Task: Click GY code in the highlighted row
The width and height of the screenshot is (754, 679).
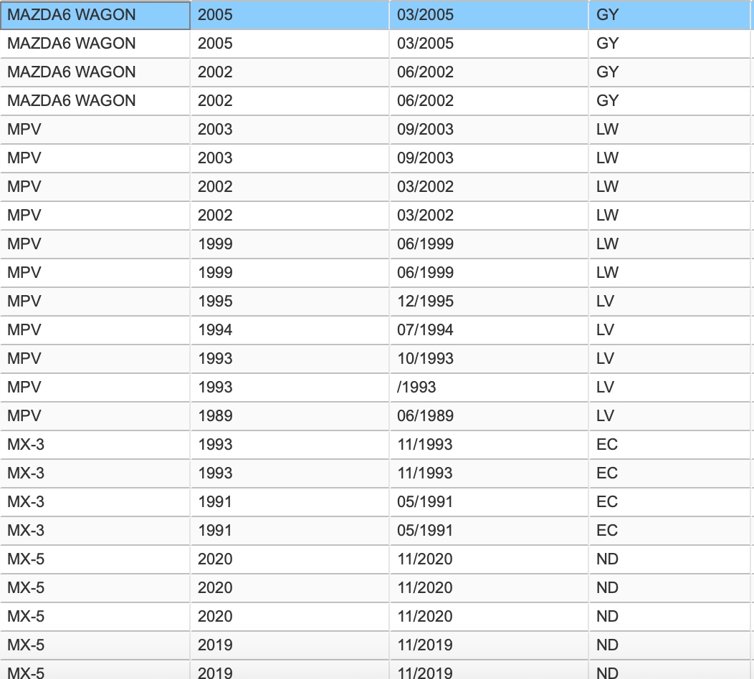Action: click(x=669, y=15)
